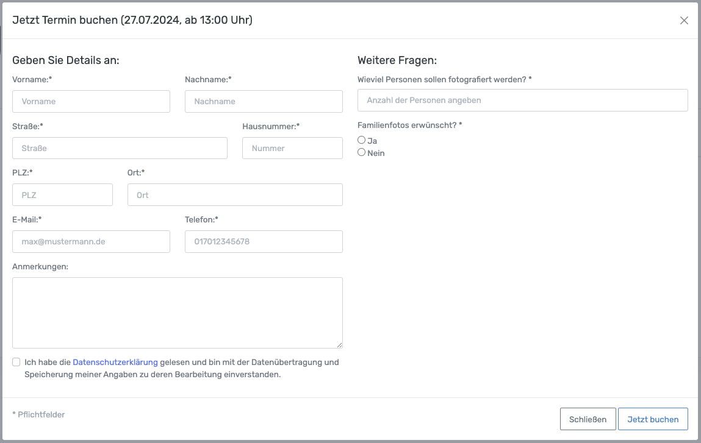Submit with the Jetzt buchen button
Screen dimensions: 701x443
(653, 419)
